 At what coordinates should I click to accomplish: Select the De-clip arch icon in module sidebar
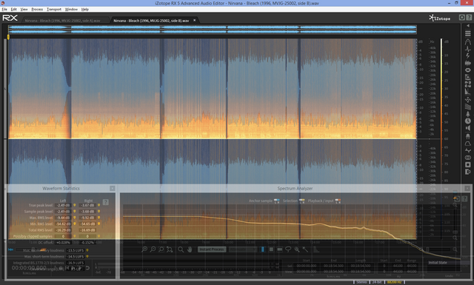coord(467,41)
